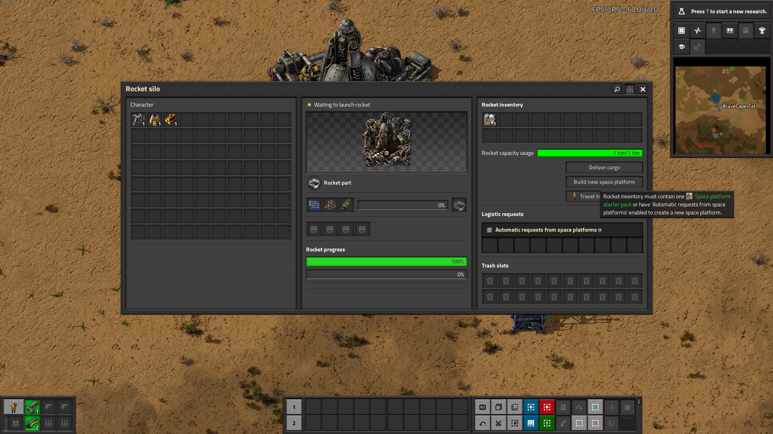Click the Deliver cargo button
773x434 pixels.
tap(604, 167)
